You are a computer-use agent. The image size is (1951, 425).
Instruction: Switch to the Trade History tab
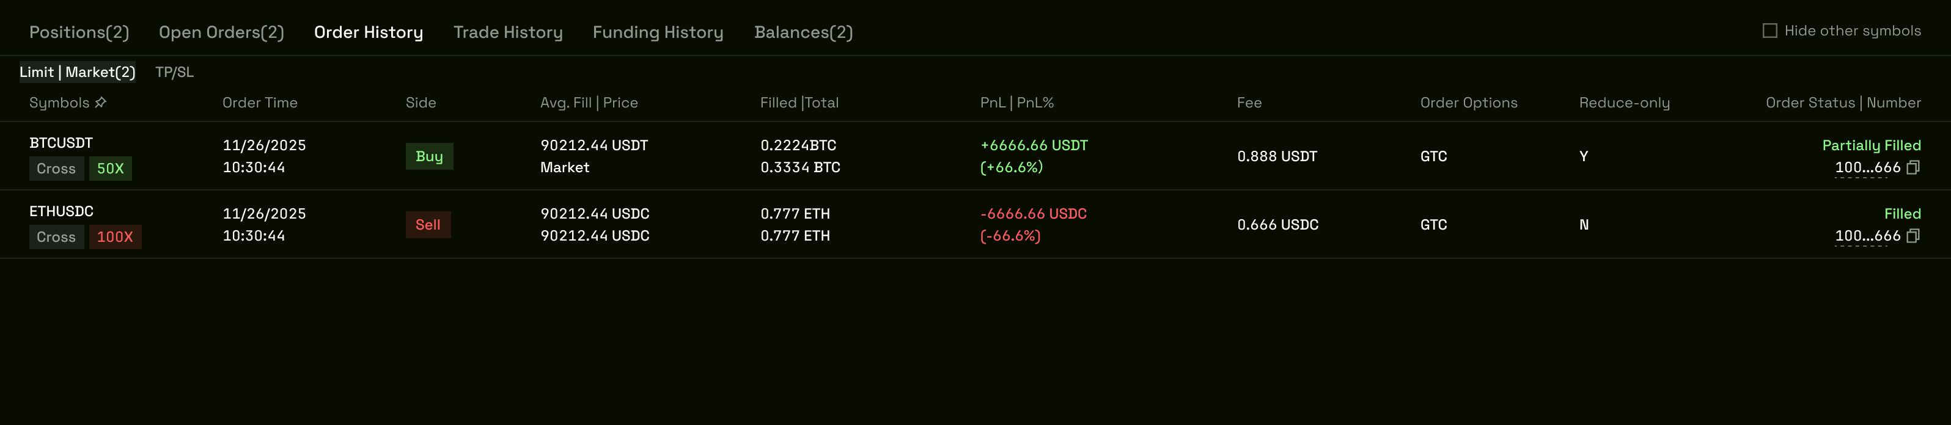pyautogui.click(x=507, y=32)
